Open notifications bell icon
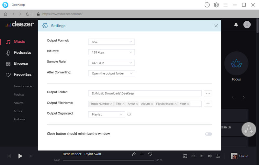Screen dimensions: 259x165 [236, 25]
